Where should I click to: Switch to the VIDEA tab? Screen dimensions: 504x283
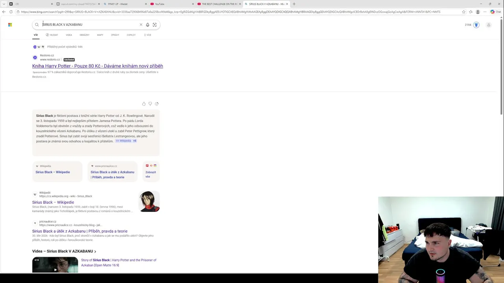[x=69, y=35]
